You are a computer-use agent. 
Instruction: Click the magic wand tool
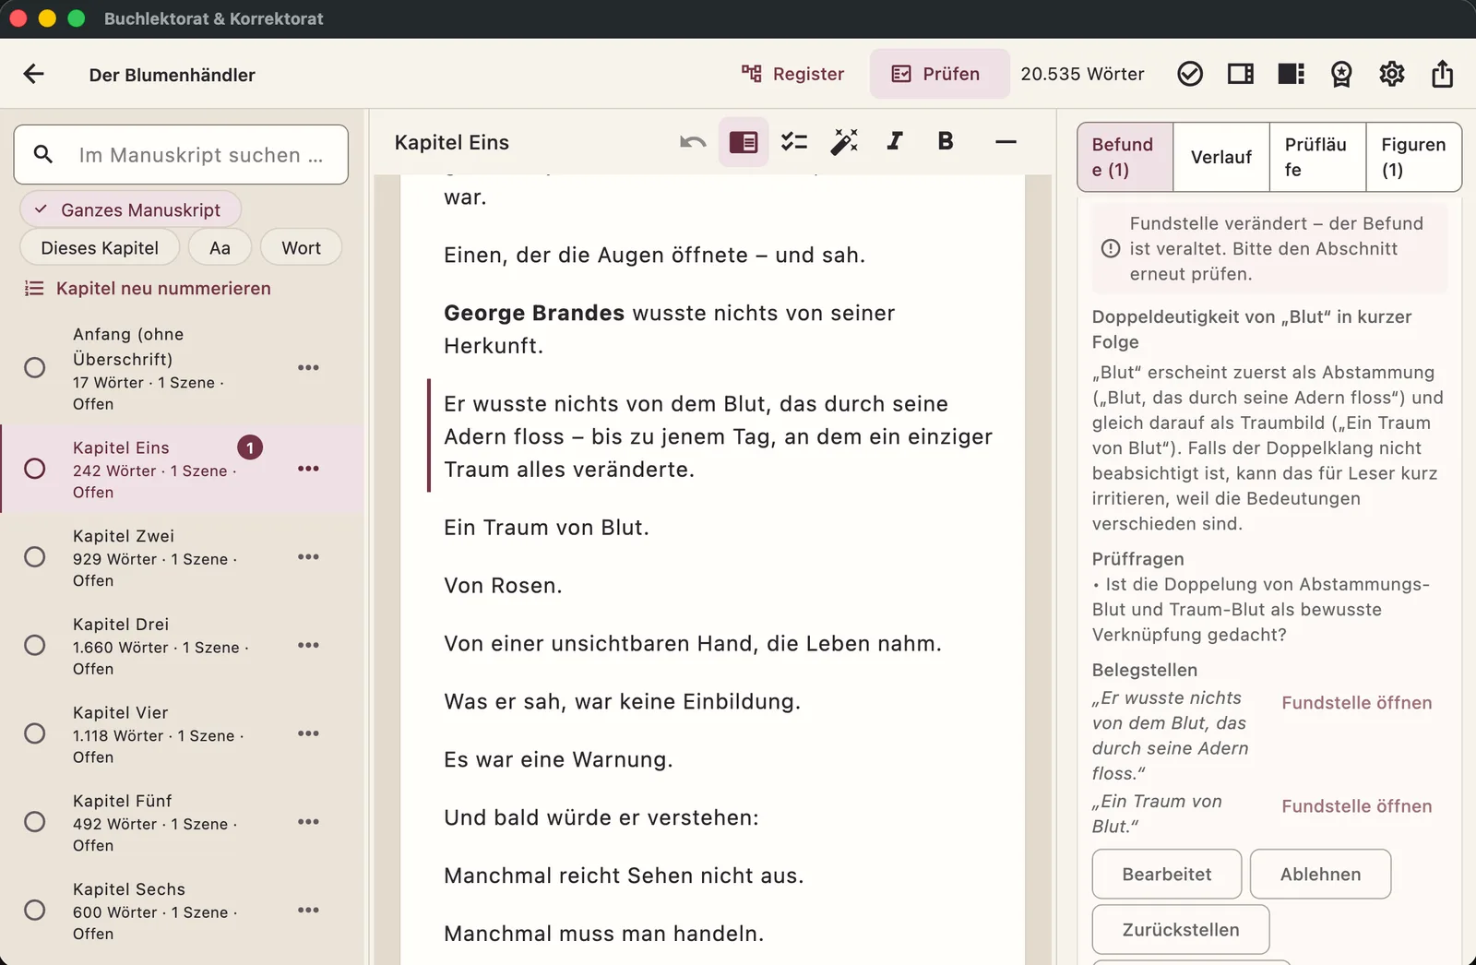tap(844, 142)
